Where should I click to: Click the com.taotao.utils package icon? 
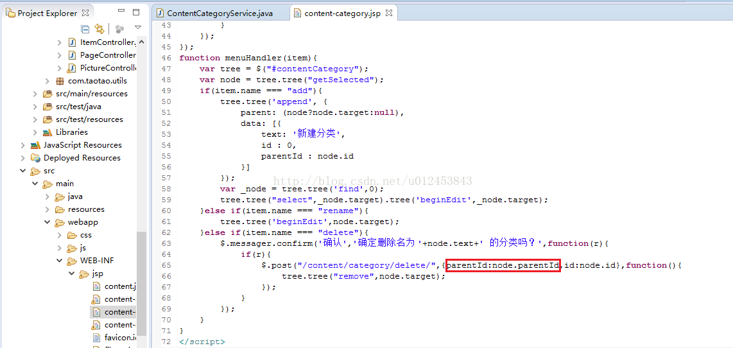click(60, 81)
